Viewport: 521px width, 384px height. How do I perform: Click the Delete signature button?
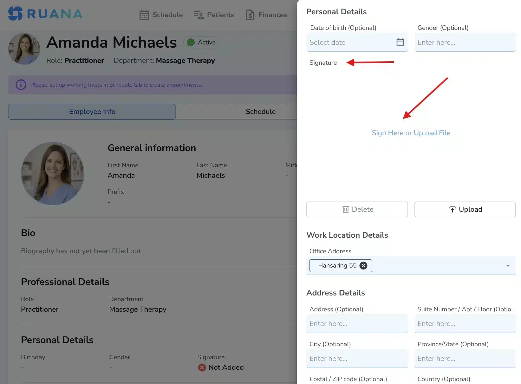tap(357, 209)
